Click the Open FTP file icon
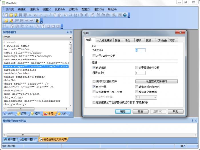Screen dimensions: 200x150 point(16,15)
